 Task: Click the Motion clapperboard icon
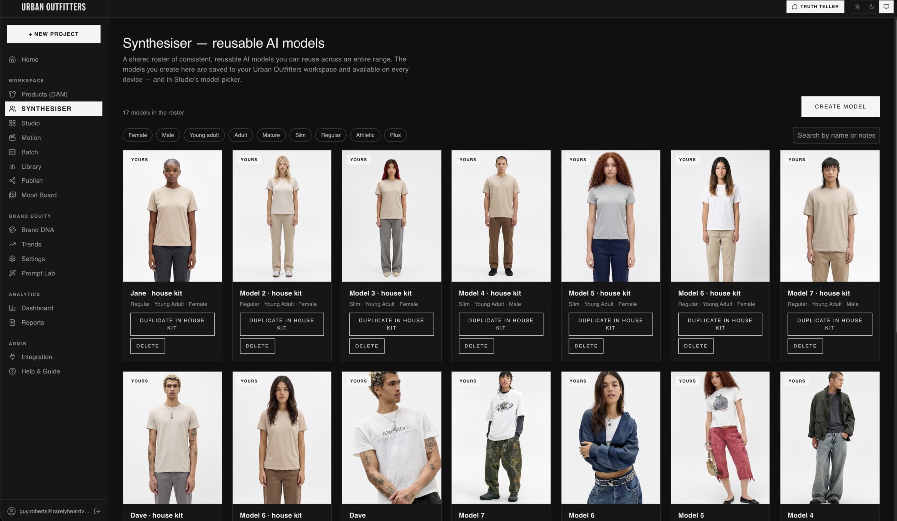(12, 138)
